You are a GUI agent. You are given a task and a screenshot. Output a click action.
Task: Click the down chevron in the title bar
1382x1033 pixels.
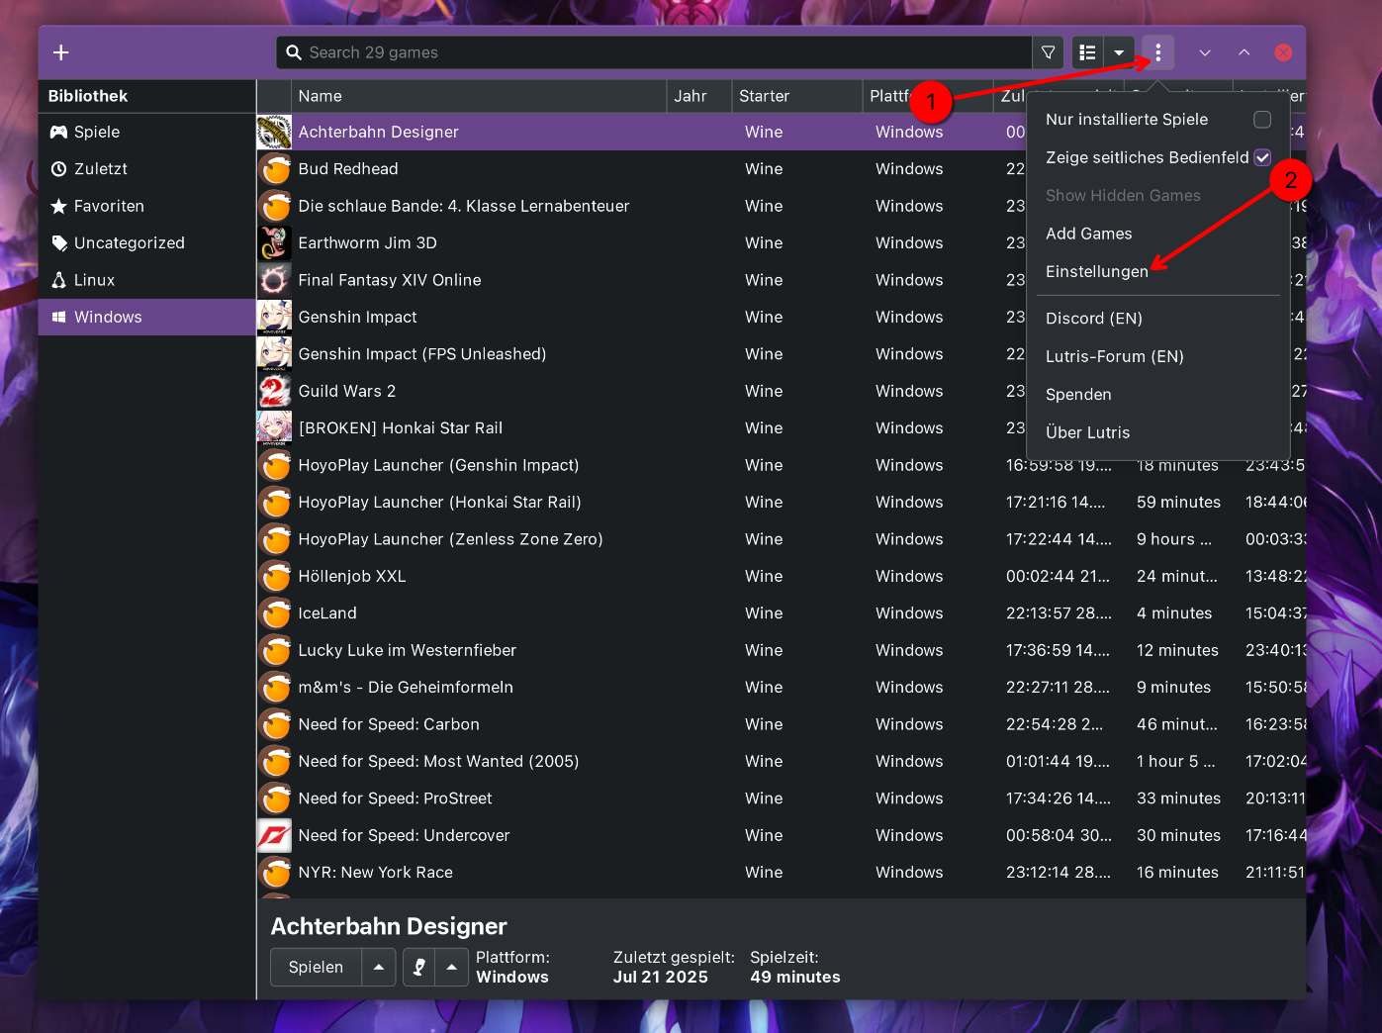coord(1205,52)
